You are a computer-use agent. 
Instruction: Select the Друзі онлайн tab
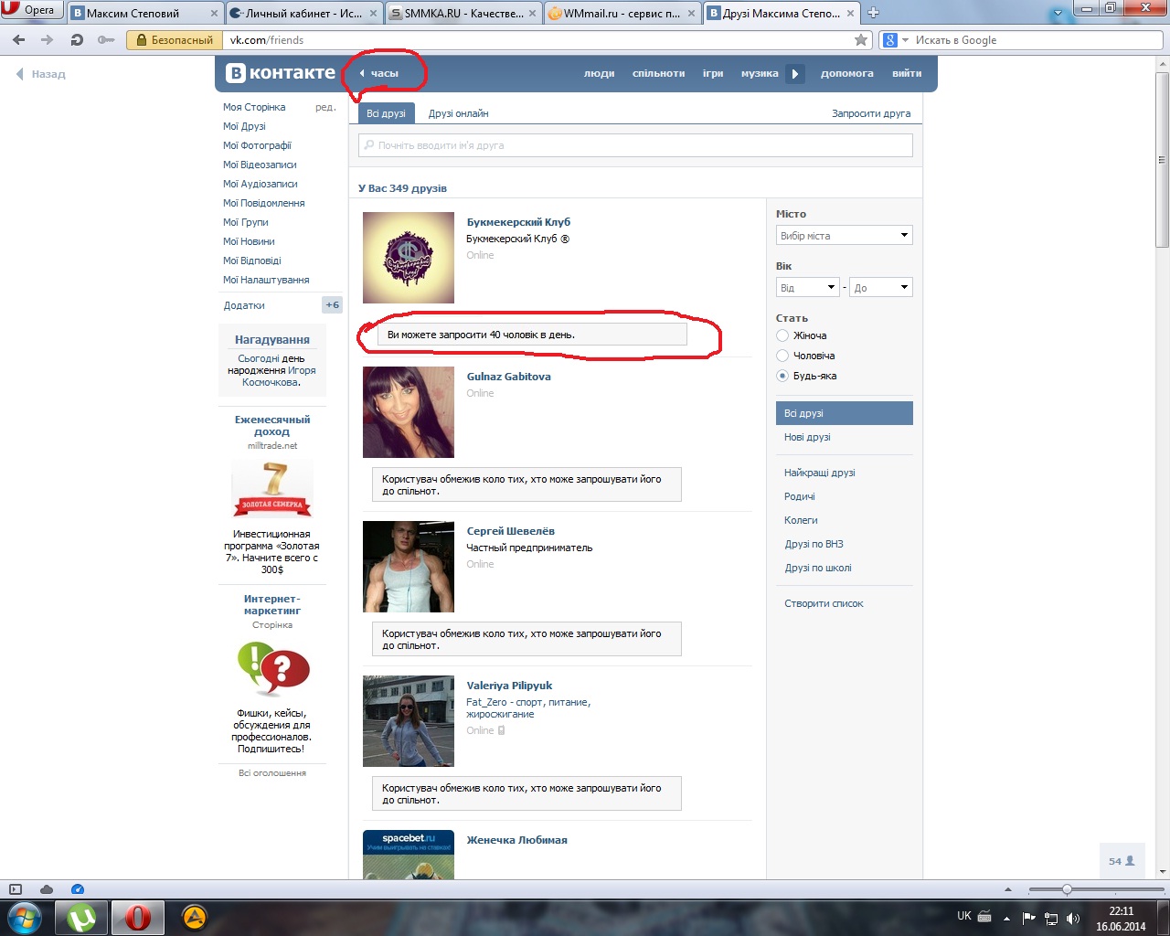(459, 113)
